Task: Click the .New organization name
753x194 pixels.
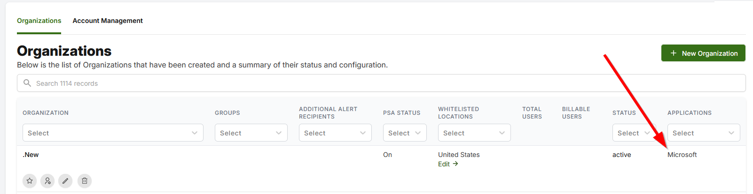Action: pyautogui.click(x=31, y=155)
